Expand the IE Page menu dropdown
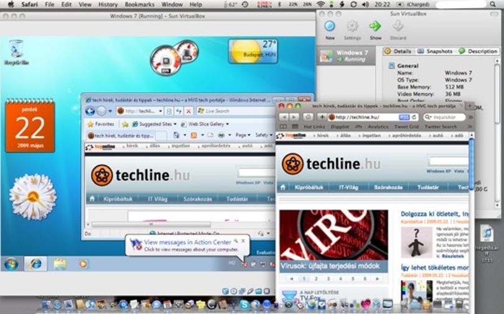504x314 pixels. 243,135
